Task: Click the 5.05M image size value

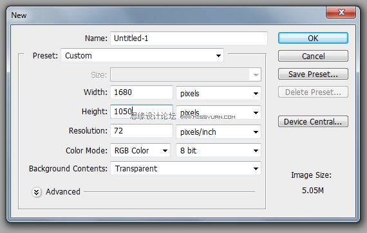Action: 313,191
